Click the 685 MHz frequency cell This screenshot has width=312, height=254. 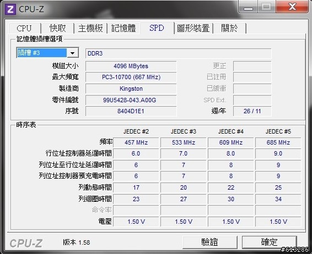278,142
